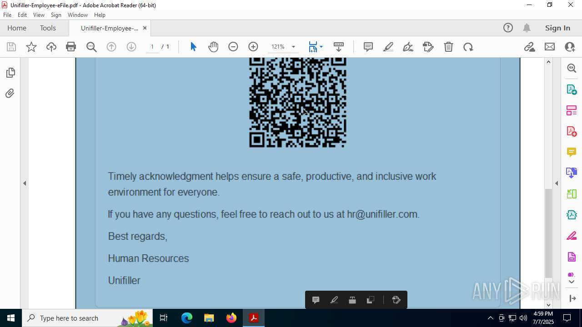Viewport: 582px width, 327px height.
Task: Select the highlight text tool
Action: click(x=388, y=47)
